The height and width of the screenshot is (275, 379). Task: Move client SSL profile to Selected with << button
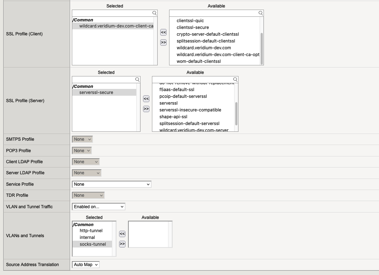click(x=163, y=32)
